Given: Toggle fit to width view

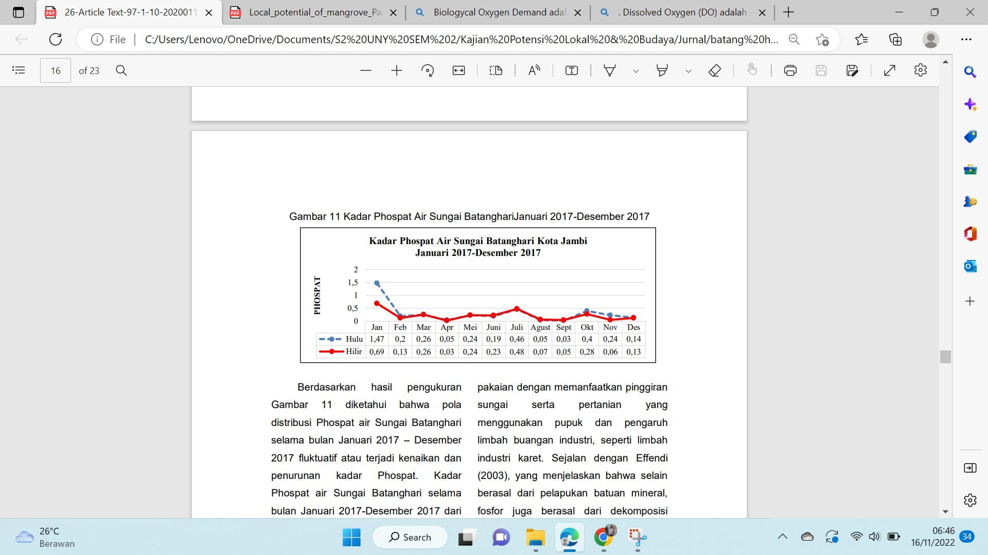Looking at the screenshot, I should 458,70.
